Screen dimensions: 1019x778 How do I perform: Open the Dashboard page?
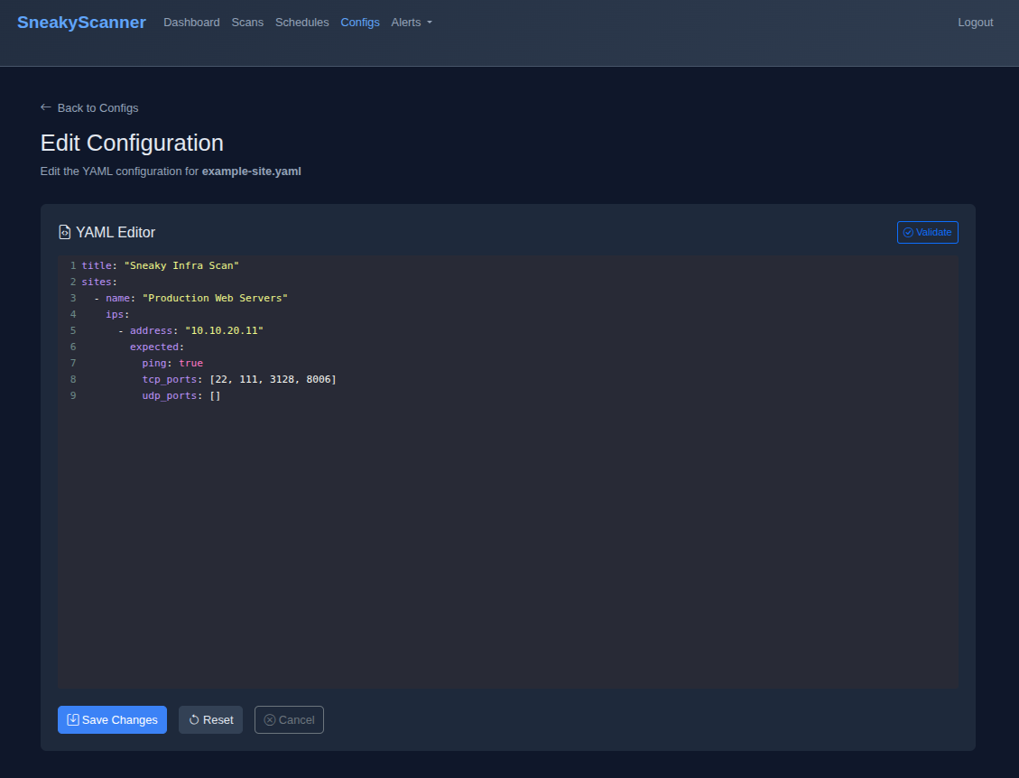point(191,23)
